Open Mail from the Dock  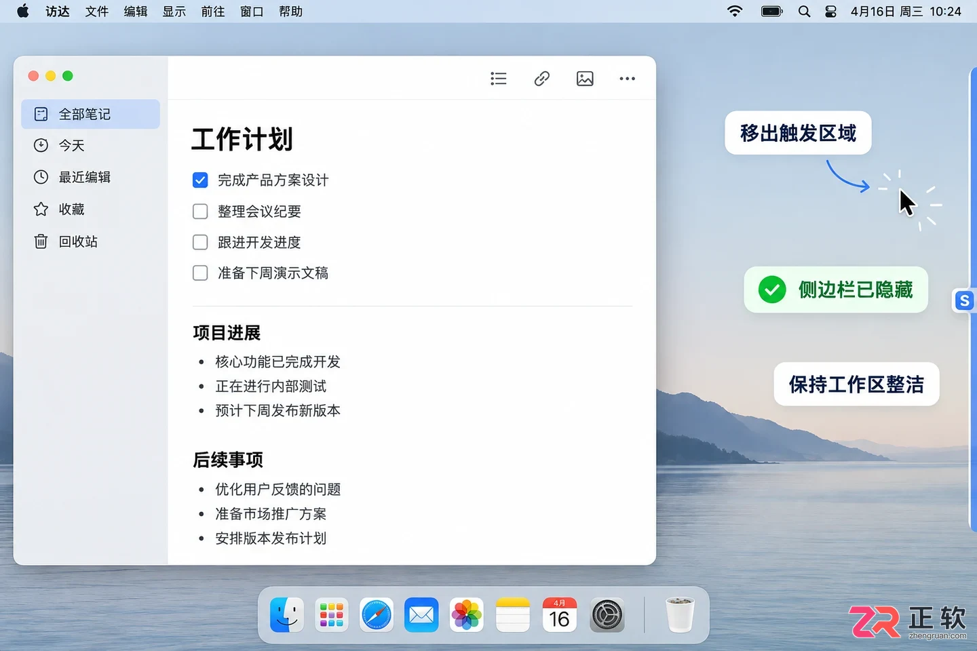[421, 615]
